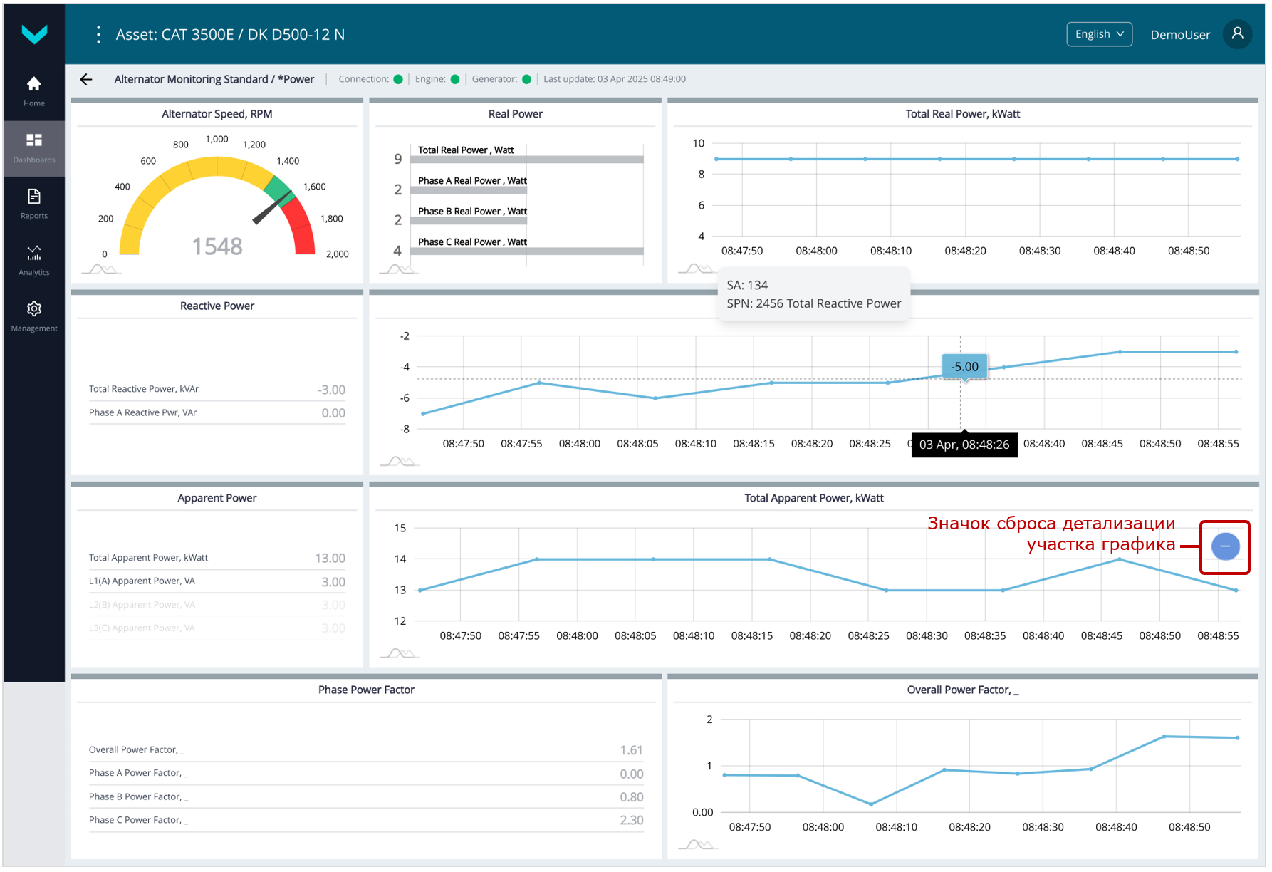Click the zoom reset minus button
The width and height of the screenshot is (1272, 872).
1225,546
